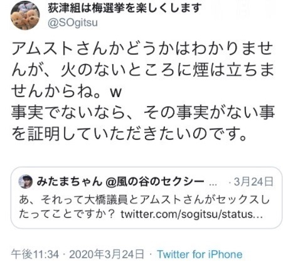
Task: Click the line beginning 事実でないなら
Action: [x=143, y=113]
